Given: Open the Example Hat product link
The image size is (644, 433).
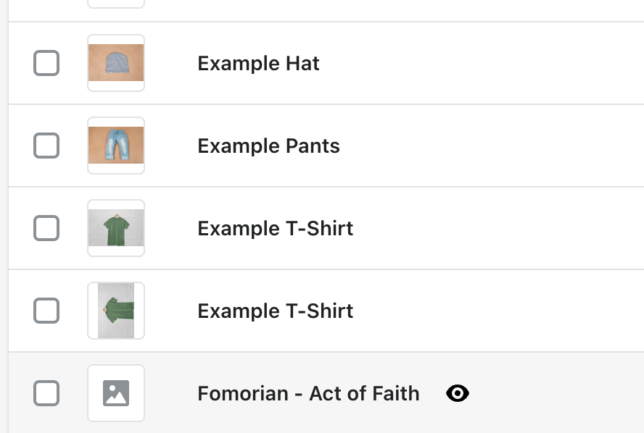Looking at the screenshot, I should (x=258, y=64).
